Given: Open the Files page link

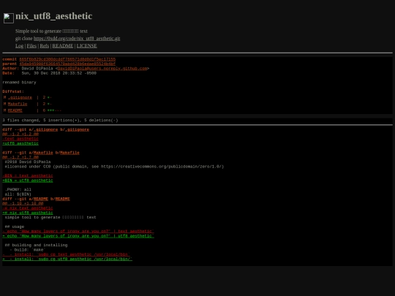Looking at the screenshot, I should (31, 46).
